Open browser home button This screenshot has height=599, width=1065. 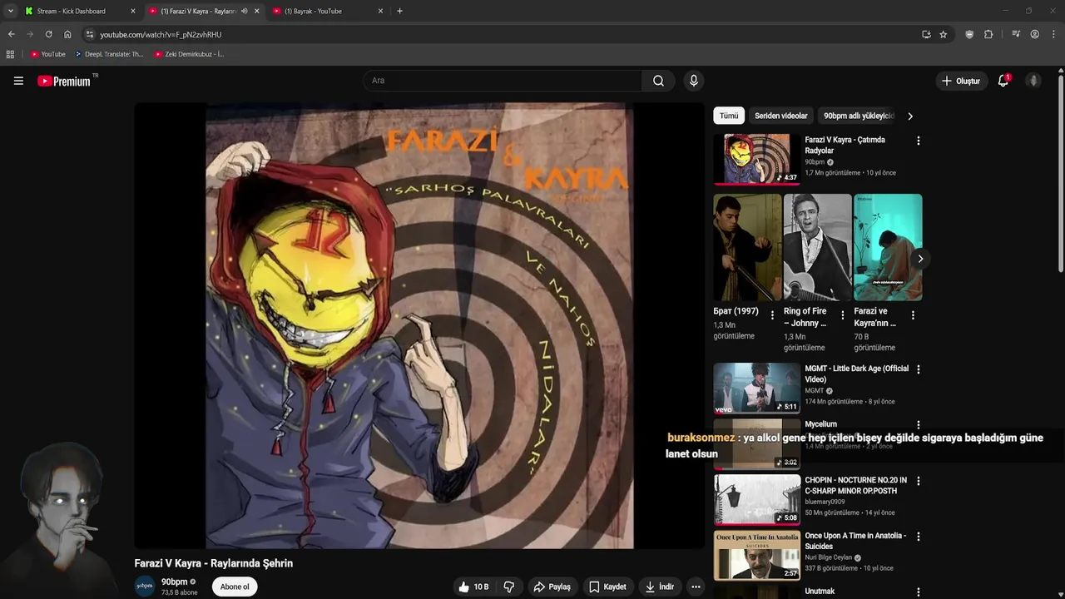click(67, 34)
